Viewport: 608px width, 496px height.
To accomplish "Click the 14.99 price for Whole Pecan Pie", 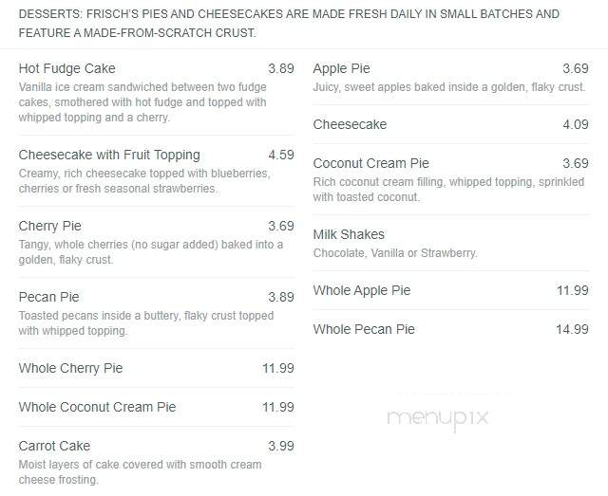I will pyautogui.click(x=572, y=329).
